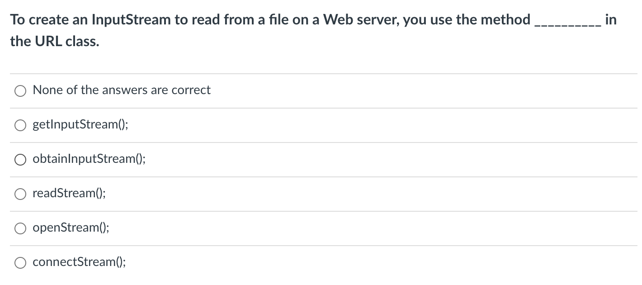The image size is (642, 285).
Task: Click the words 'the URL class.' in the question
Action: [55, 41]
